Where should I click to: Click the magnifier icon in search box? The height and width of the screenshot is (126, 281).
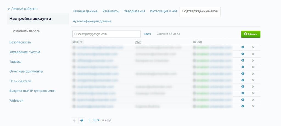click(76, 34)
